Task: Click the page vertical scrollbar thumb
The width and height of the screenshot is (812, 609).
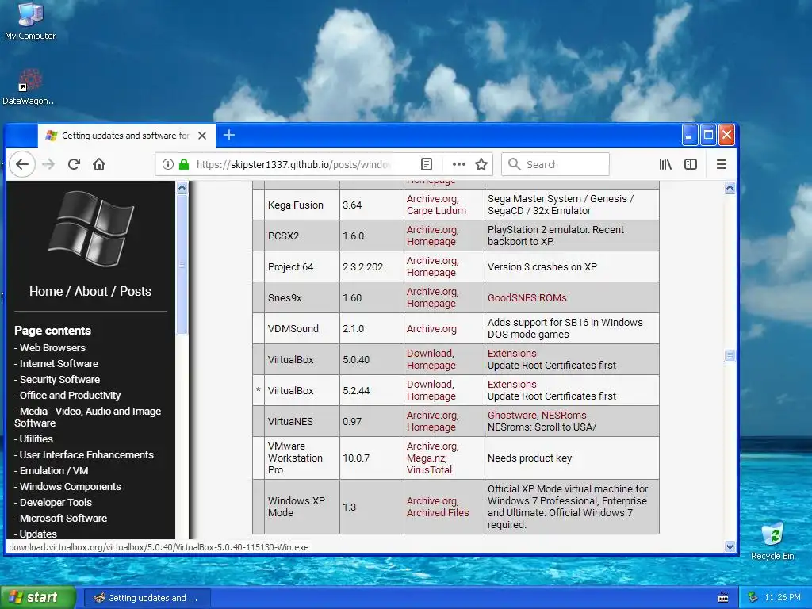Action: pyautogui.click(x=730, y=356)
